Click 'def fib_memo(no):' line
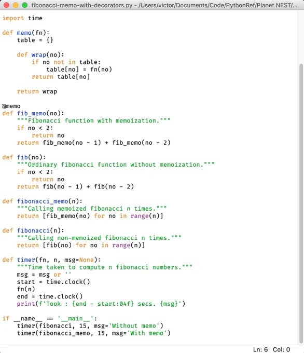The image size is (304, 353). (x=33, y=114)
